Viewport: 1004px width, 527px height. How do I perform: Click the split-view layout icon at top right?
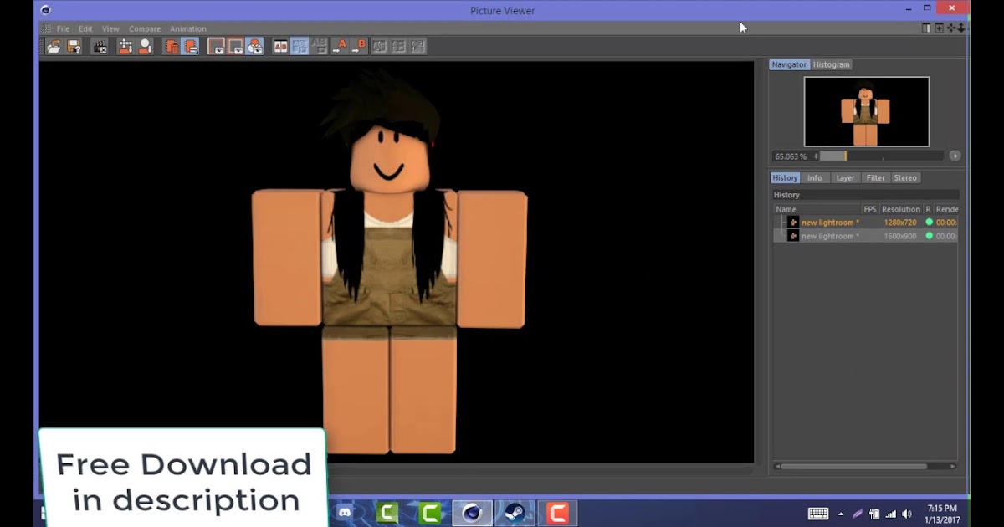click(926, 28)
